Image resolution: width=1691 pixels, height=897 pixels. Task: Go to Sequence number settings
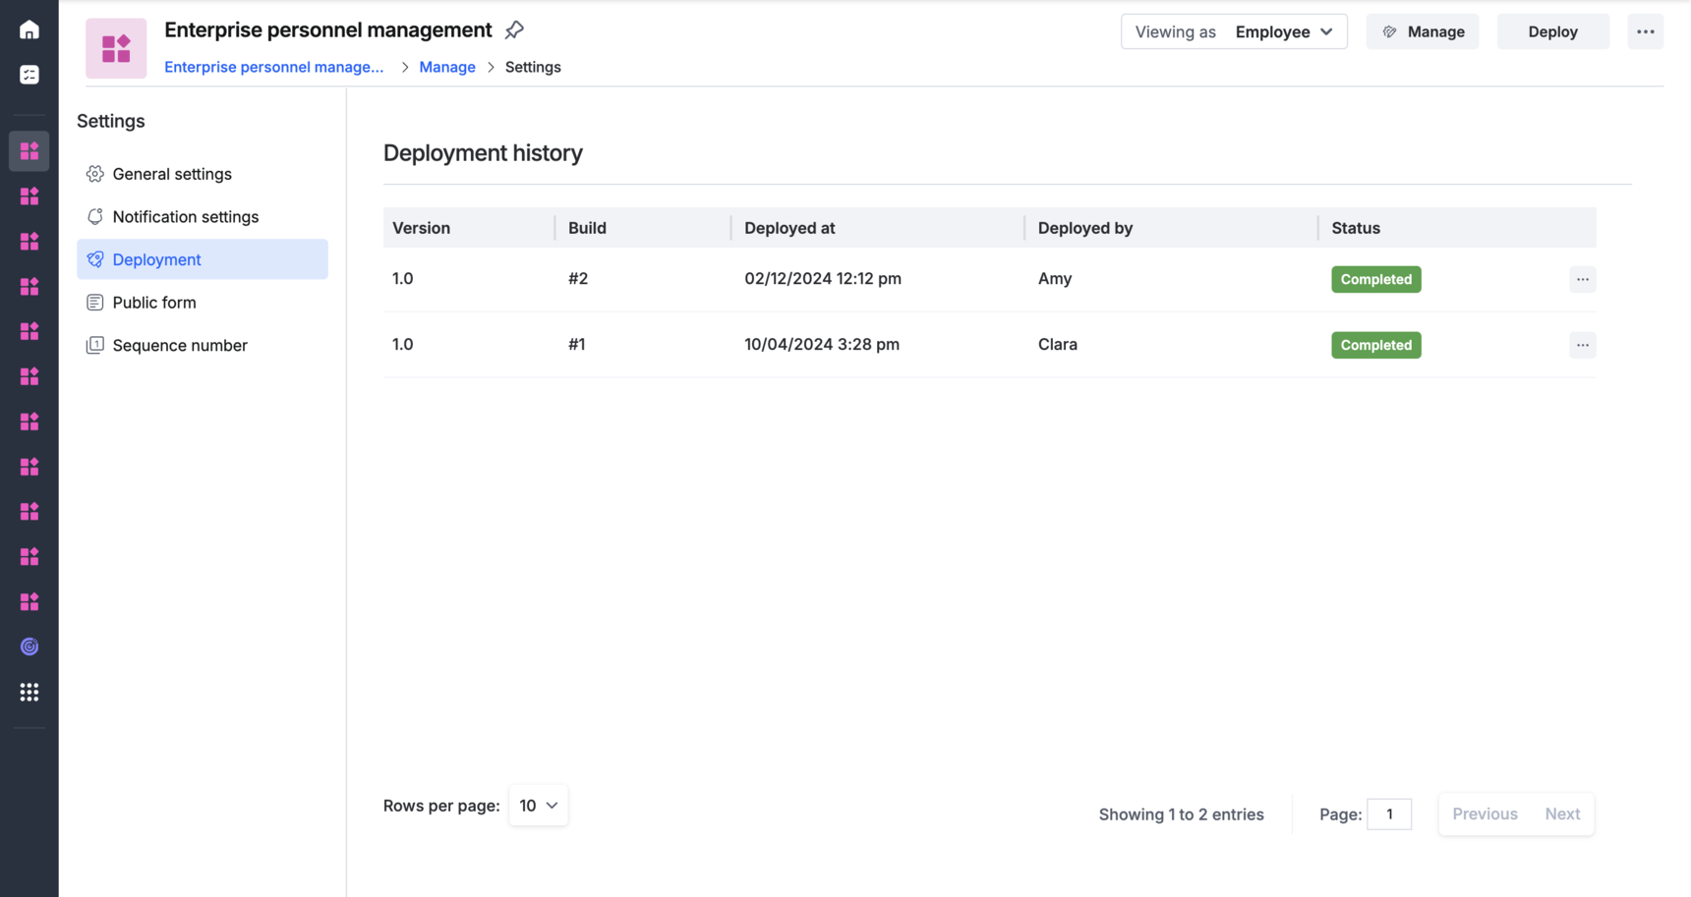pos(180,346)
